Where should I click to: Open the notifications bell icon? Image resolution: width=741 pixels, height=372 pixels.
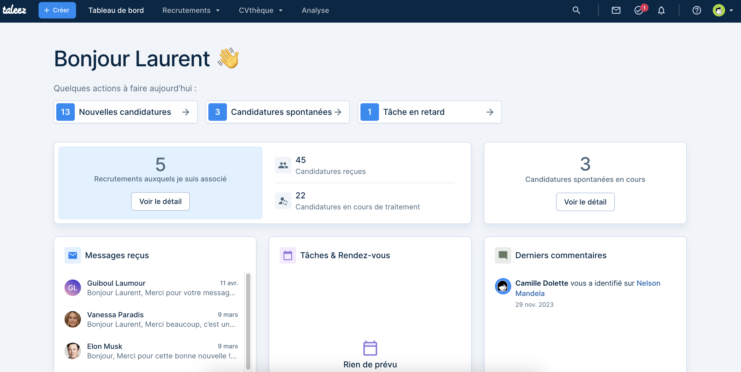[661, 10]
